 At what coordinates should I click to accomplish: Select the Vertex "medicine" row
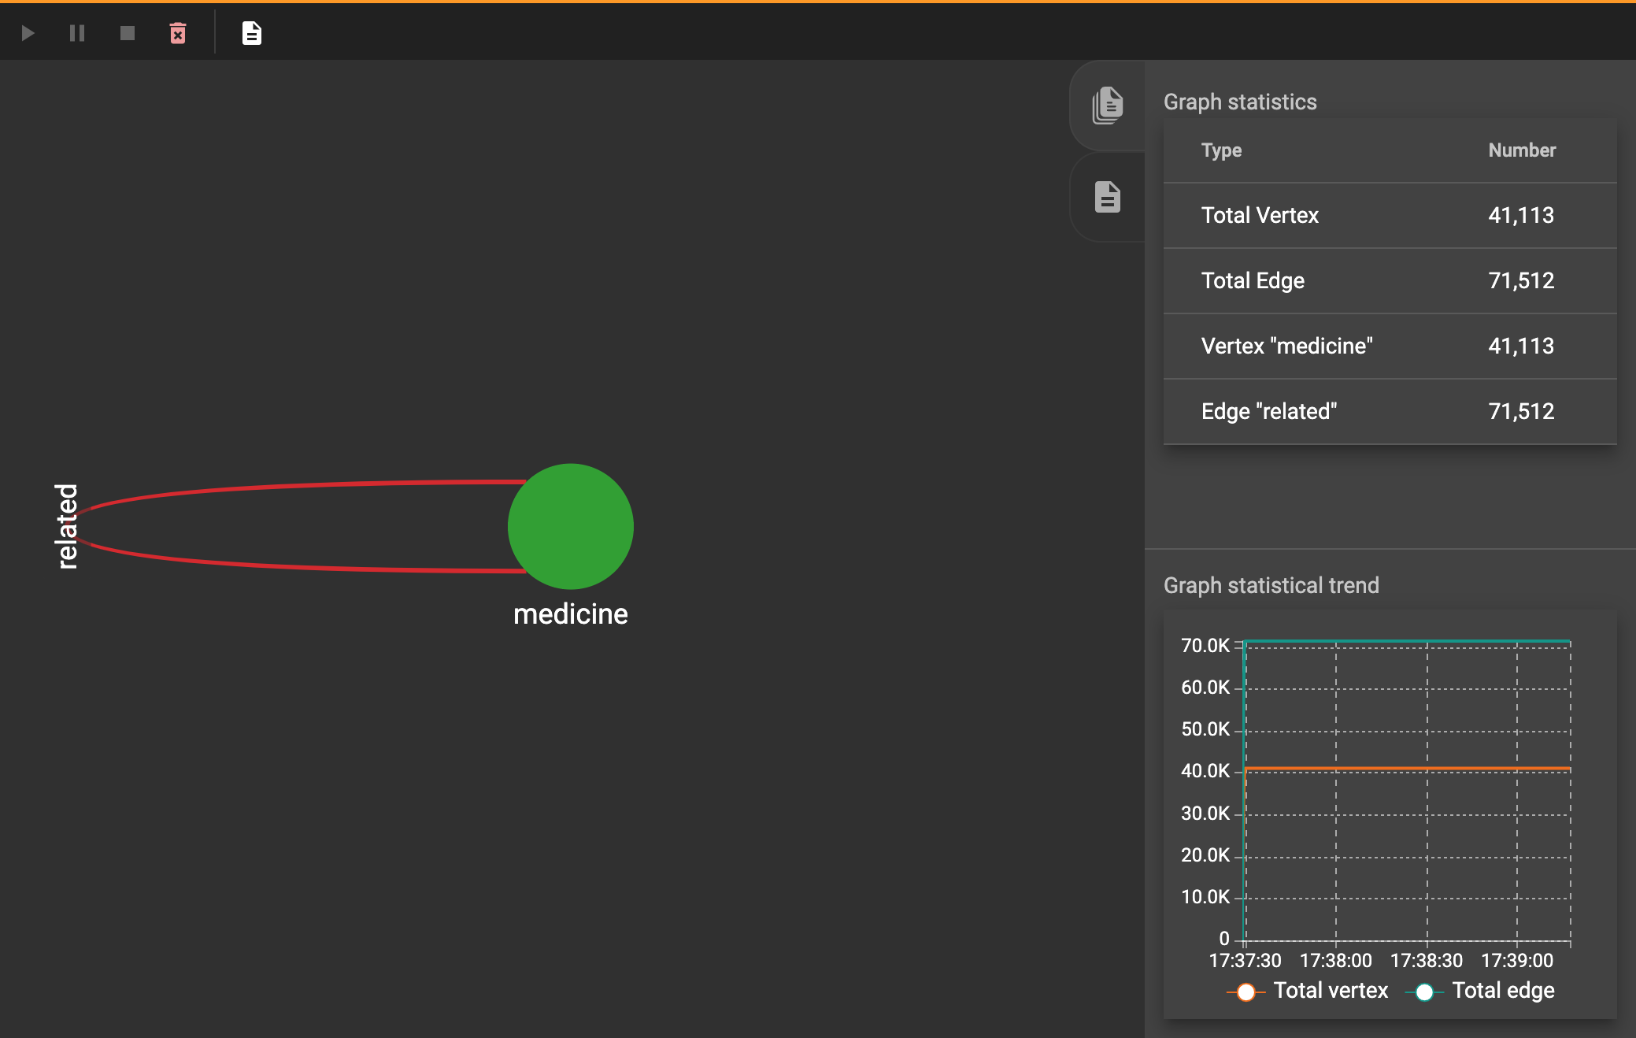(1390, 347)
